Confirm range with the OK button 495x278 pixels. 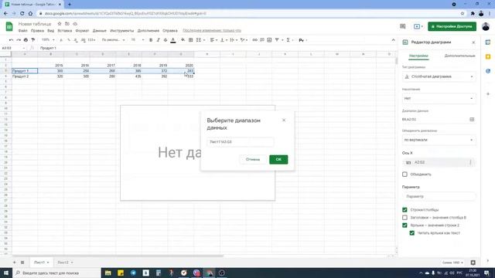point(278,160)
